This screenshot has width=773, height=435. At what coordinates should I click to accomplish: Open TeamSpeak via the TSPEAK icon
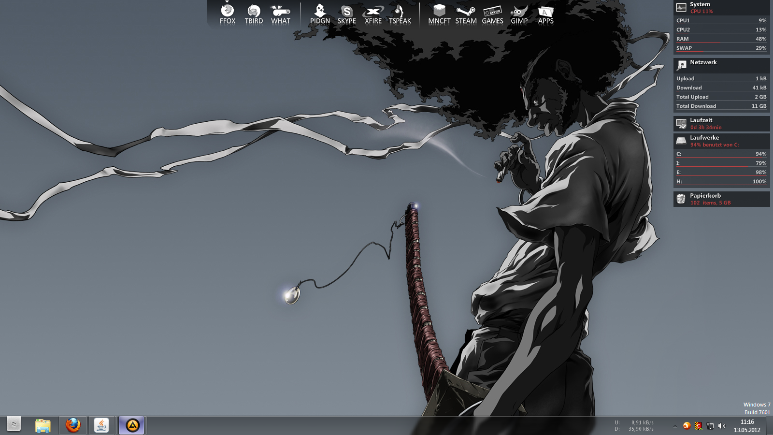point(400,14)
